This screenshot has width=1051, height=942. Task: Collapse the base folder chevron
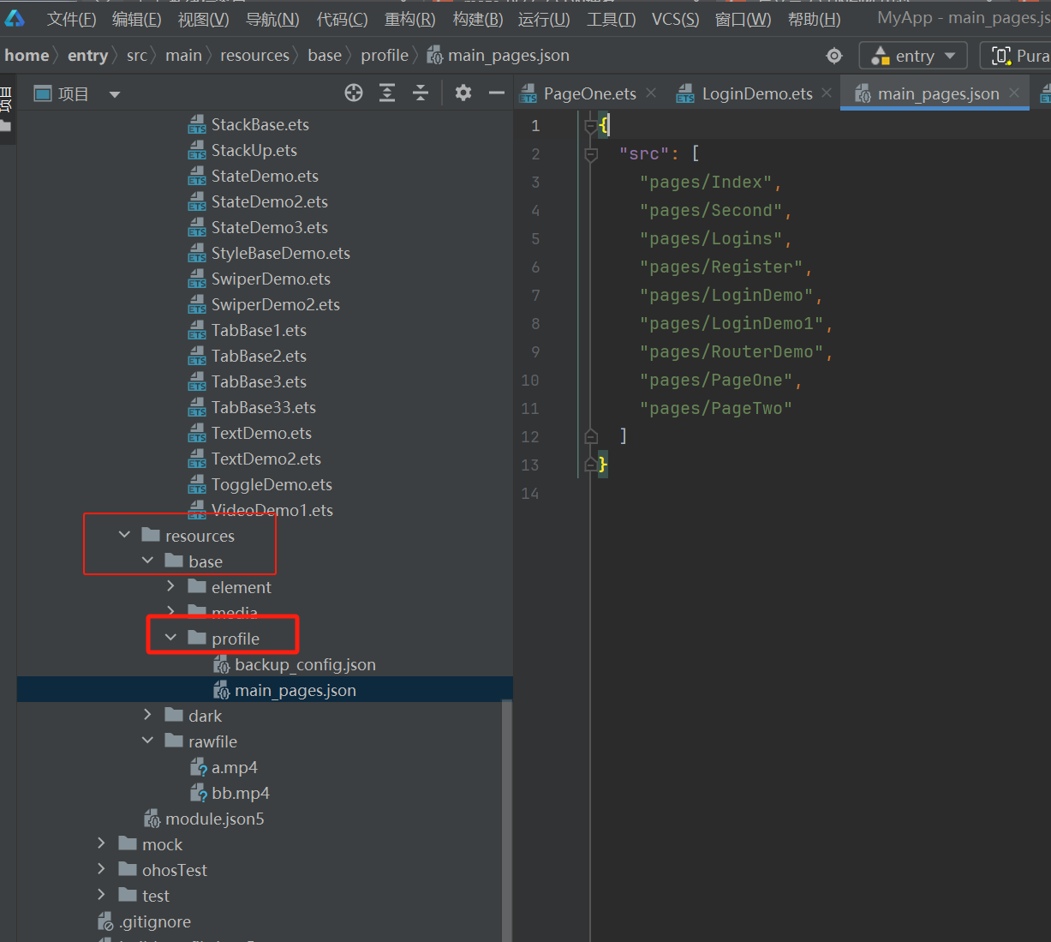pyautogui.click(x=147, y=561)
